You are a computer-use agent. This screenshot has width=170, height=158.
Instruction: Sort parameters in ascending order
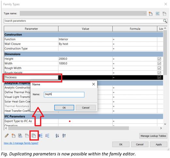(x=57, y=136)
